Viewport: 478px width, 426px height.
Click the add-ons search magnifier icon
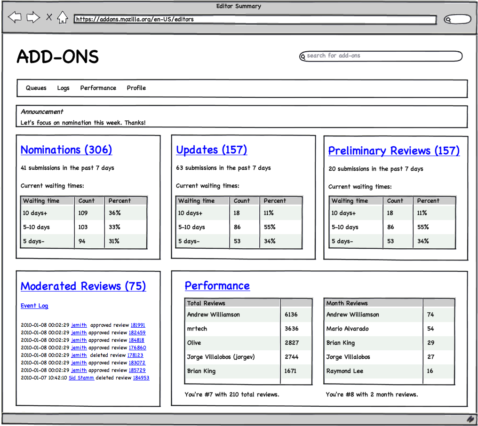coord(303,57)
